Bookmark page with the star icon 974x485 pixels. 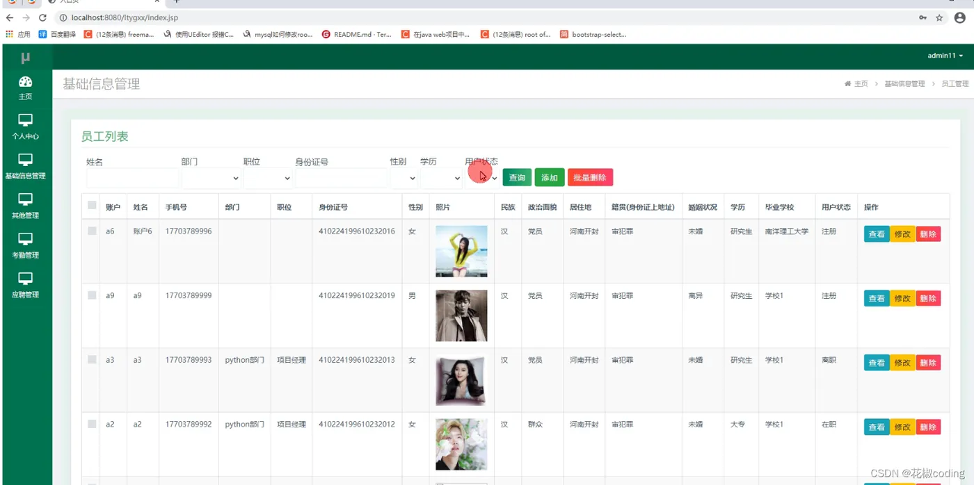939,17
